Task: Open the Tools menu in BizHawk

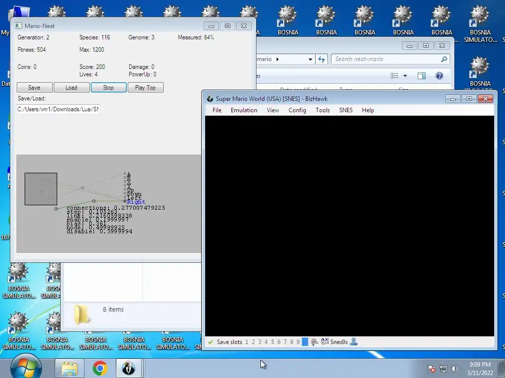Action: click(x=323, y=110)
